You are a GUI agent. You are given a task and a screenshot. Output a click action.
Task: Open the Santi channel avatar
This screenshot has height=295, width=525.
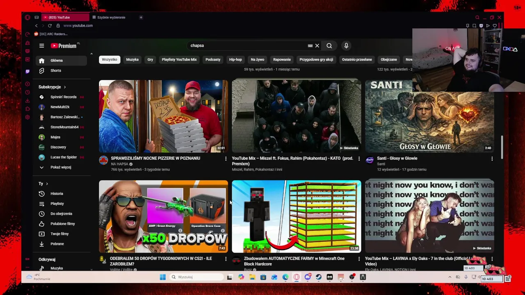(x=370, y=160)
